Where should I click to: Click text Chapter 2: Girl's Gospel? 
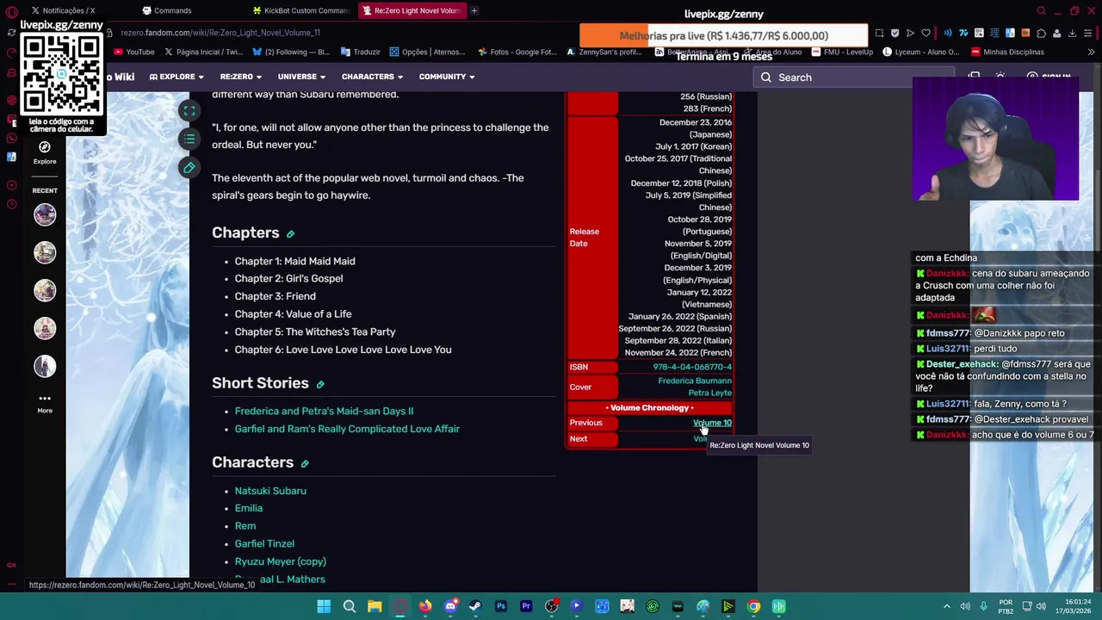(288, 278)
